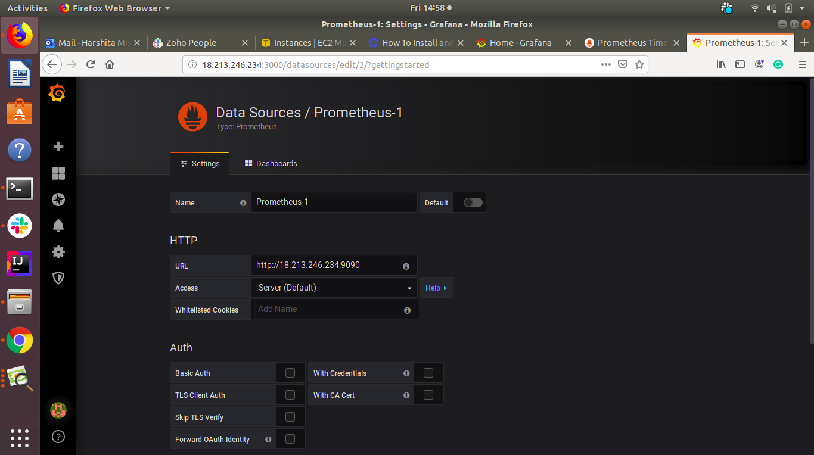Open the Data Sources breadcrumb link

[258, 113]
